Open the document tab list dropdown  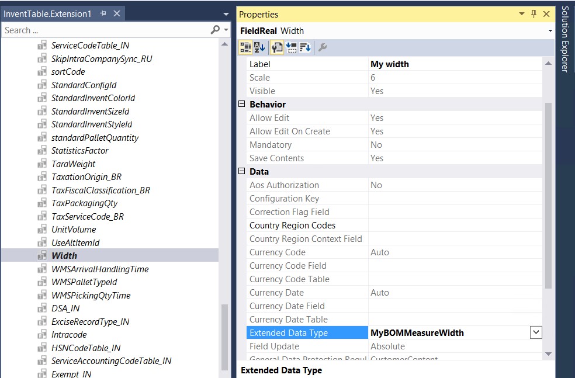coord(226,14)
